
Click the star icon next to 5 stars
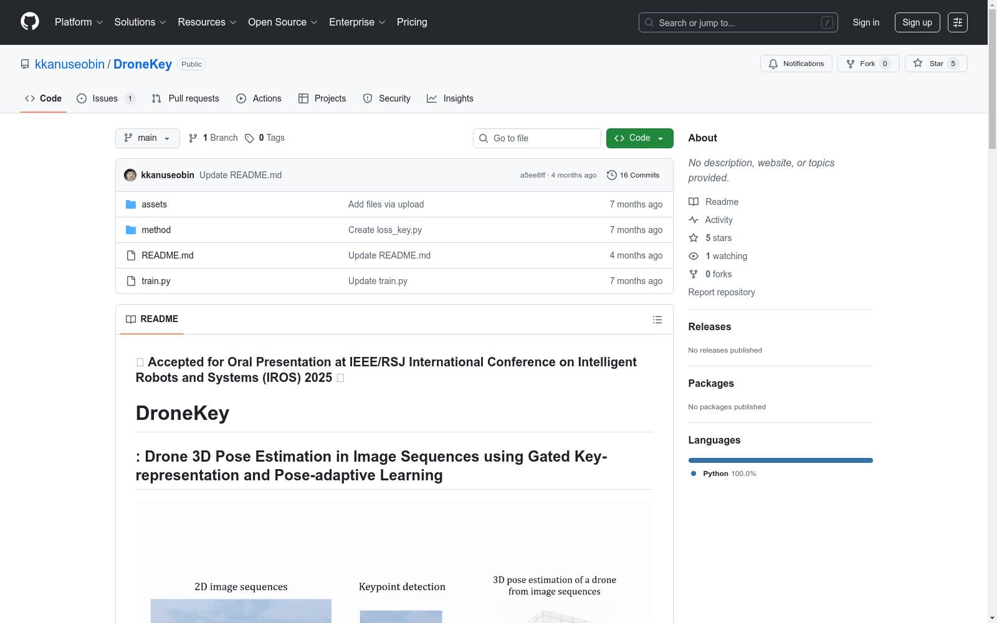(694, 238)
